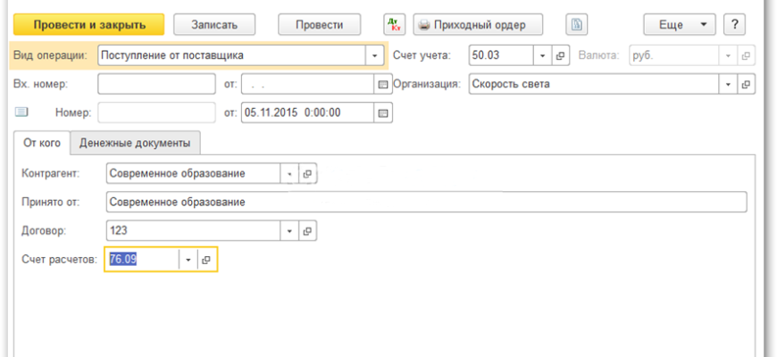Click the Записать button
The image size is (777, 357).
[x=213, y=24]
